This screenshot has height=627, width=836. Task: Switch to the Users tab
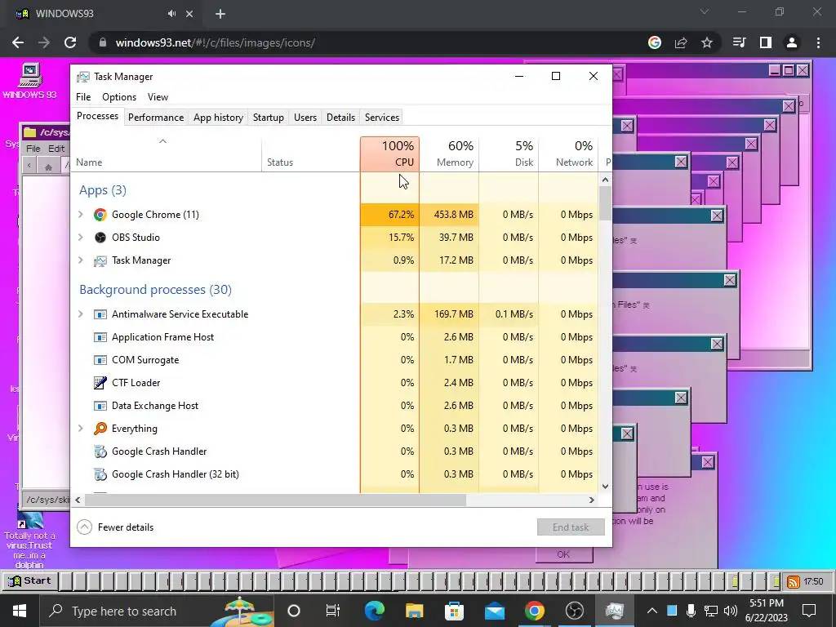coord(305,118)
